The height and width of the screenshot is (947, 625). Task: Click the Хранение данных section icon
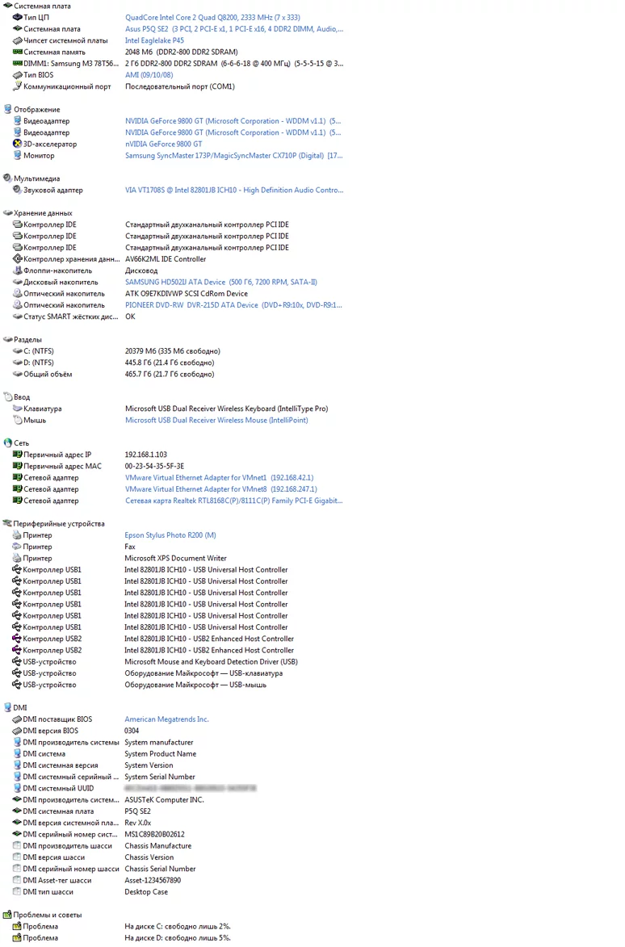pyautogui.click(x=8, y=213)
